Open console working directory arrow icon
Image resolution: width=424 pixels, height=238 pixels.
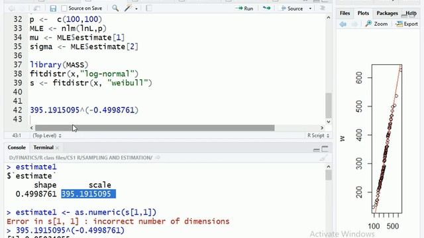point(158,157)
